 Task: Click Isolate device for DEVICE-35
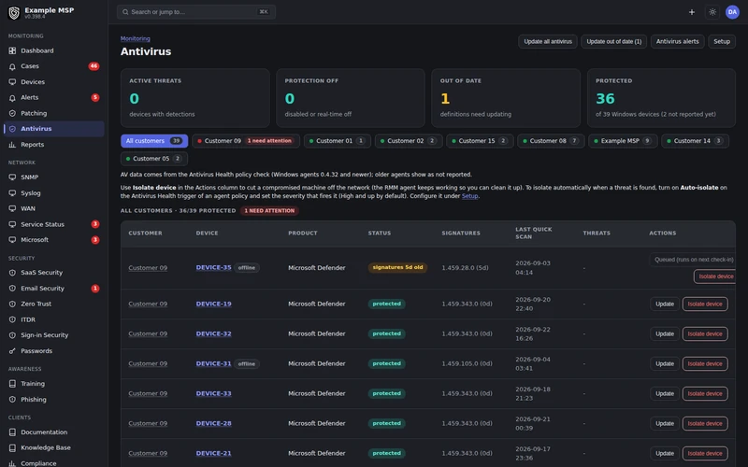(x=714, y=276)
